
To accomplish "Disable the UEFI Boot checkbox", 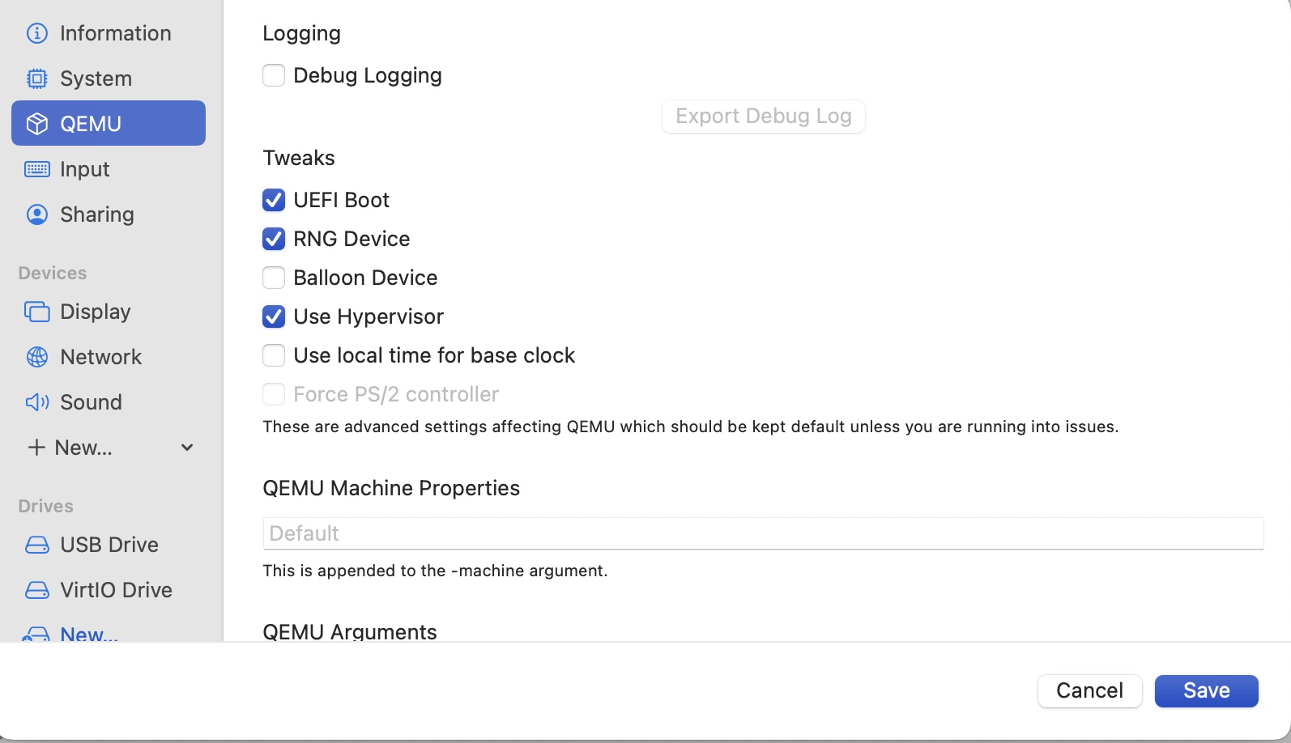I will pyautogui.click(x=274, y=200).
